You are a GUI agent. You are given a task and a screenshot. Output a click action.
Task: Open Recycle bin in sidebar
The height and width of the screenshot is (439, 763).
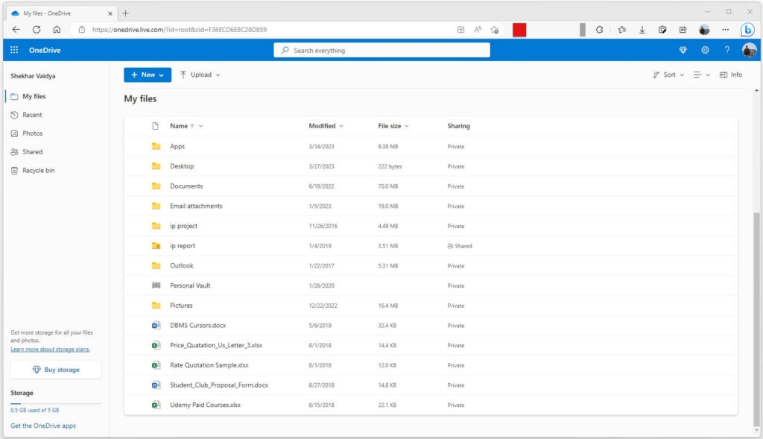55,171
